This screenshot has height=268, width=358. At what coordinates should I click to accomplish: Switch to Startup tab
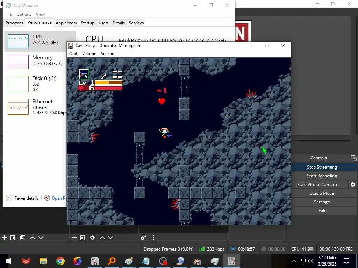coord(88,23)
